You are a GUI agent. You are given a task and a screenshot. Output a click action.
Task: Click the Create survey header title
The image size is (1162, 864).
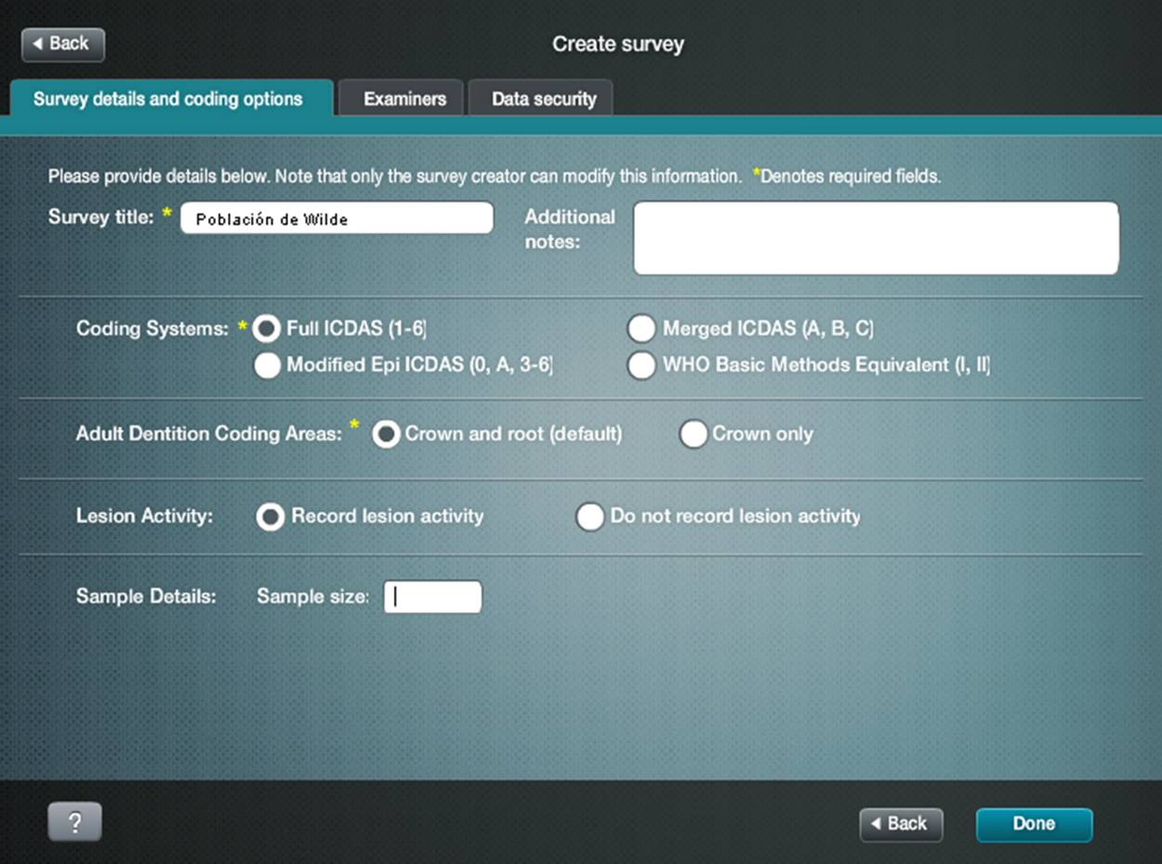(618, 45)
